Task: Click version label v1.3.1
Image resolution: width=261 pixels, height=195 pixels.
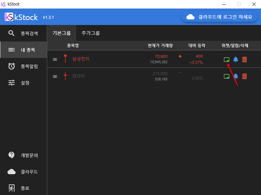Action: coord(48,17)
